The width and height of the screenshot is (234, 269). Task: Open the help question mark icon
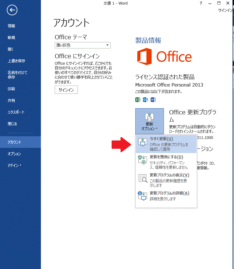[x=201, y=3]
